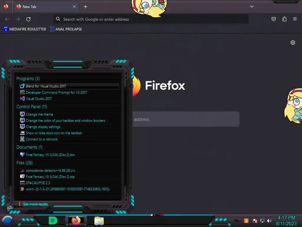302x227 pixels.
Task: Open File Explorer from the taskbar
Action: click(x=99, y=221)
